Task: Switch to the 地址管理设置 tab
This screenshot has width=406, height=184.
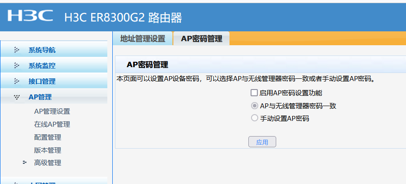Action: (143, 39)
